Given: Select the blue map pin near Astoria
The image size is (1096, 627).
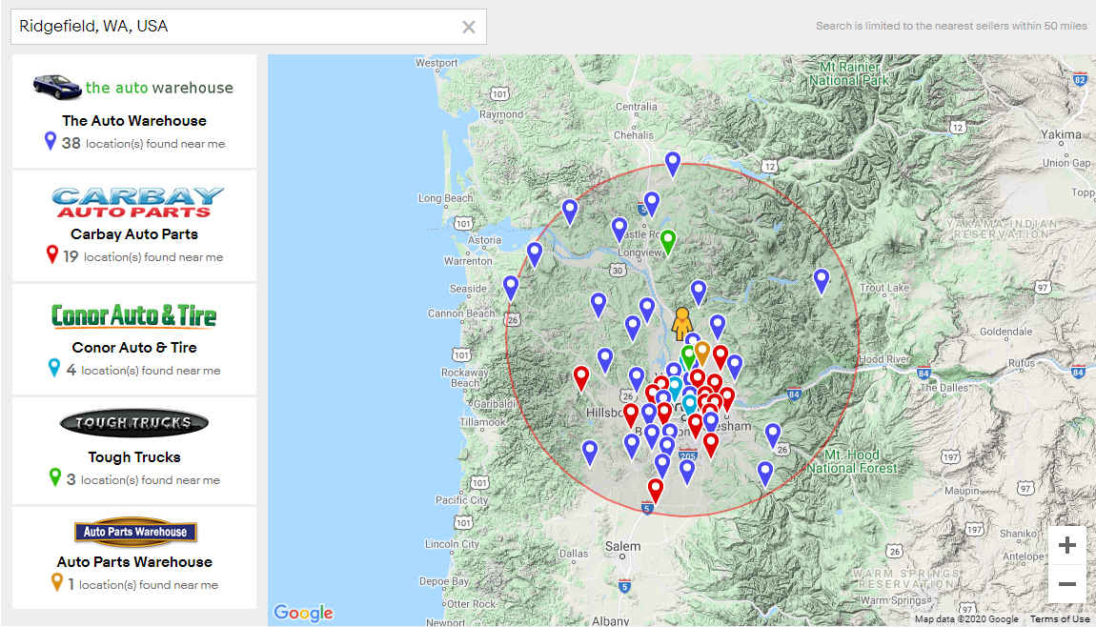Looking at the screenshot, I should click(x=535, y=254).
